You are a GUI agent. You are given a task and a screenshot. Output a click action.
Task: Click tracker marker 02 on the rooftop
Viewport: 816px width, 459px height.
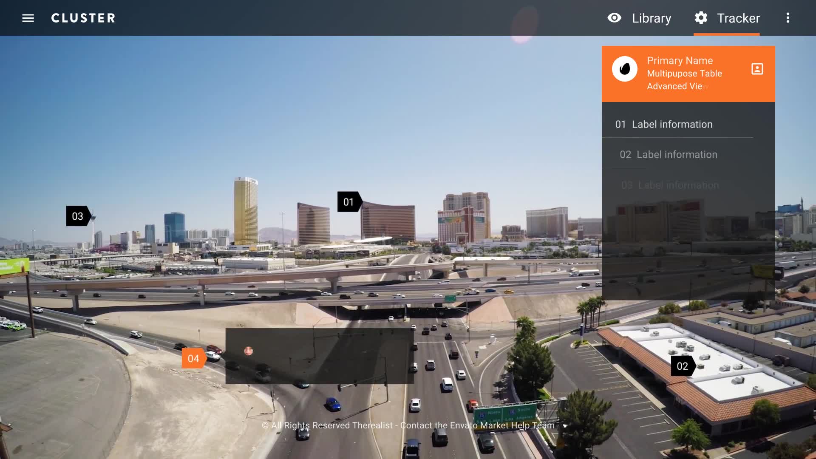pyautogui.click(x=683, y=366)
